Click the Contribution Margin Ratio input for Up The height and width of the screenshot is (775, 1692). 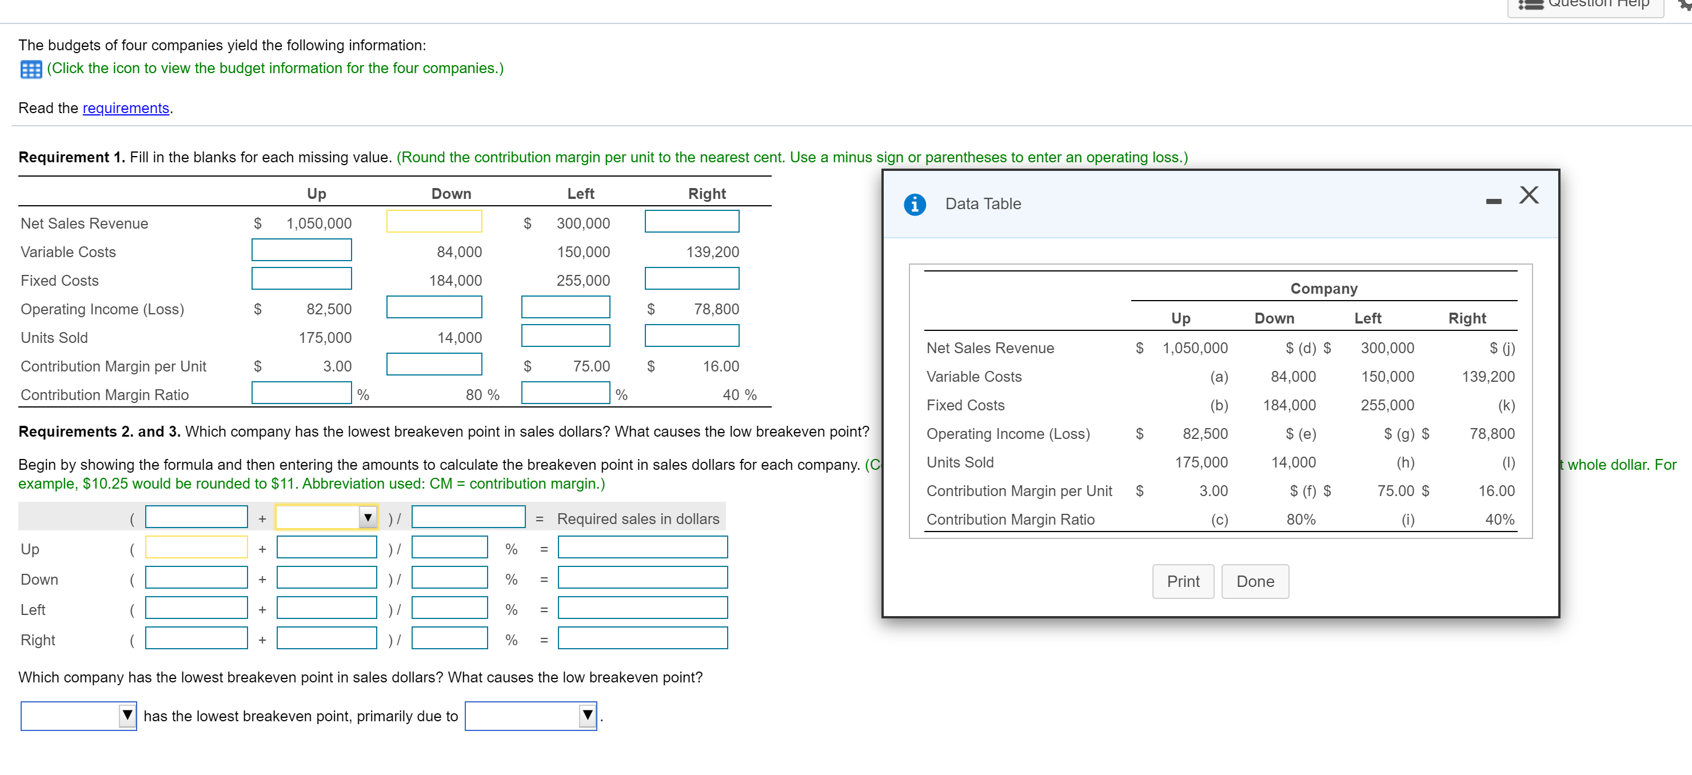301,393
